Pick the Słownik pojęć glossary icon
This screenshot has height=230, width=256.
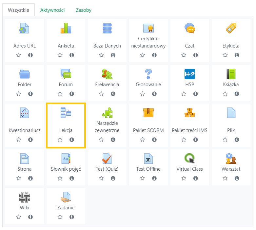tap(66, 159)
